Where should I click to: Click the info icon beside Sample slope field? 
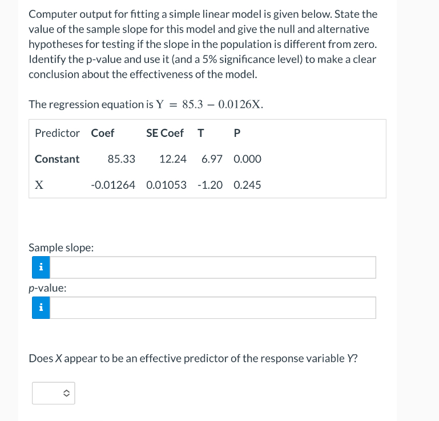[41, 267]
